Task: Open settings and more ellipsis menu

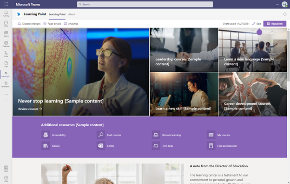Action: pos(277,4)
